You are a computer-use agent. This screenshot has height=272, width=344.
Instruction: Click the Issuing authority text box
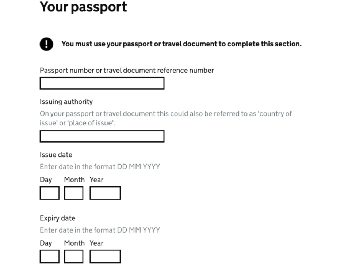(102, 136)
